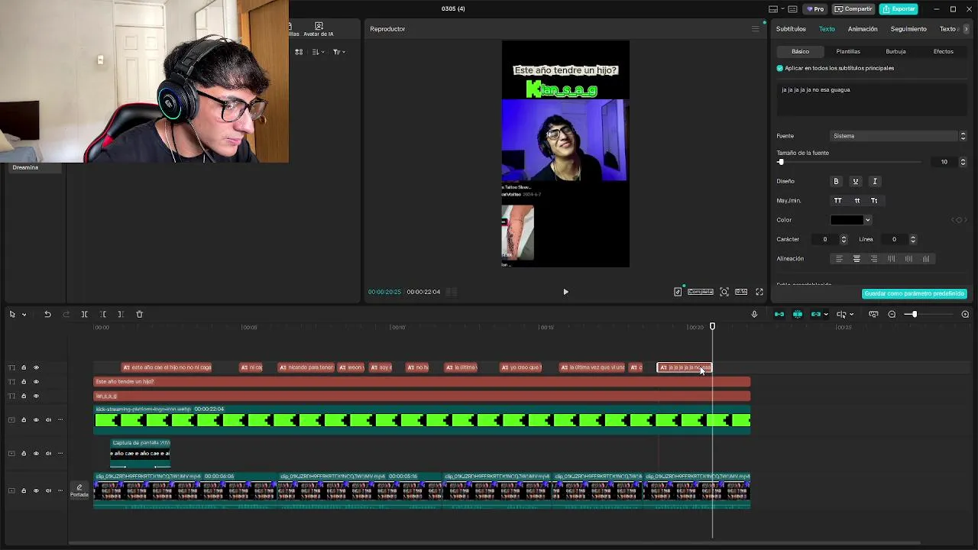Open the filter dropdown in media panel
Screen dimensions: 978x550
tap(338, 52)
